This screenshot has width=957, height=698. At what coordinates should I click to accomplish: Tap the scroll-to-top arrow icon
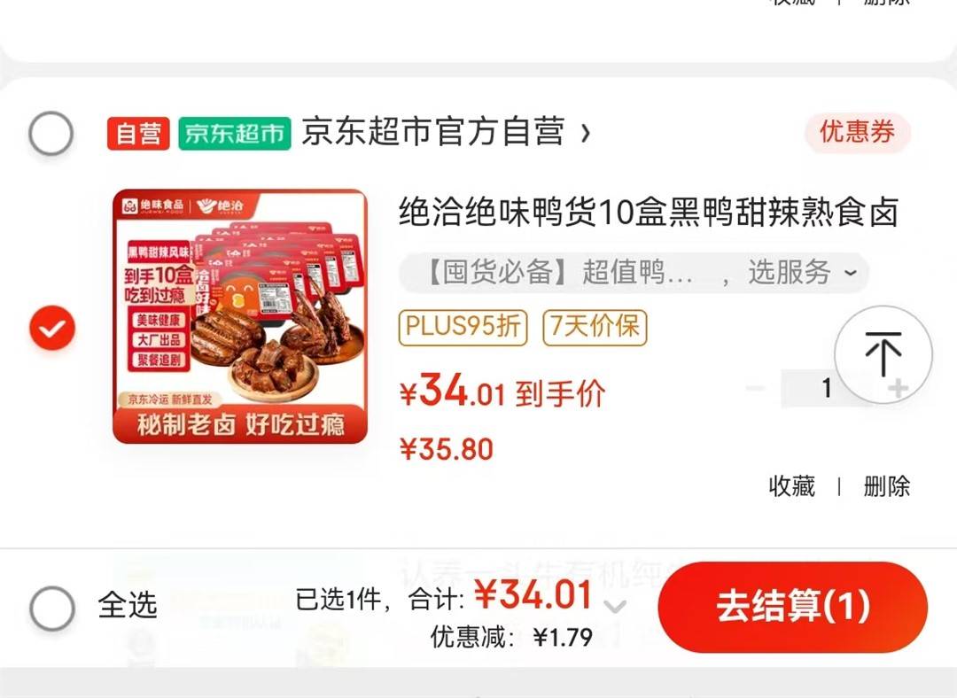point(883,354)
